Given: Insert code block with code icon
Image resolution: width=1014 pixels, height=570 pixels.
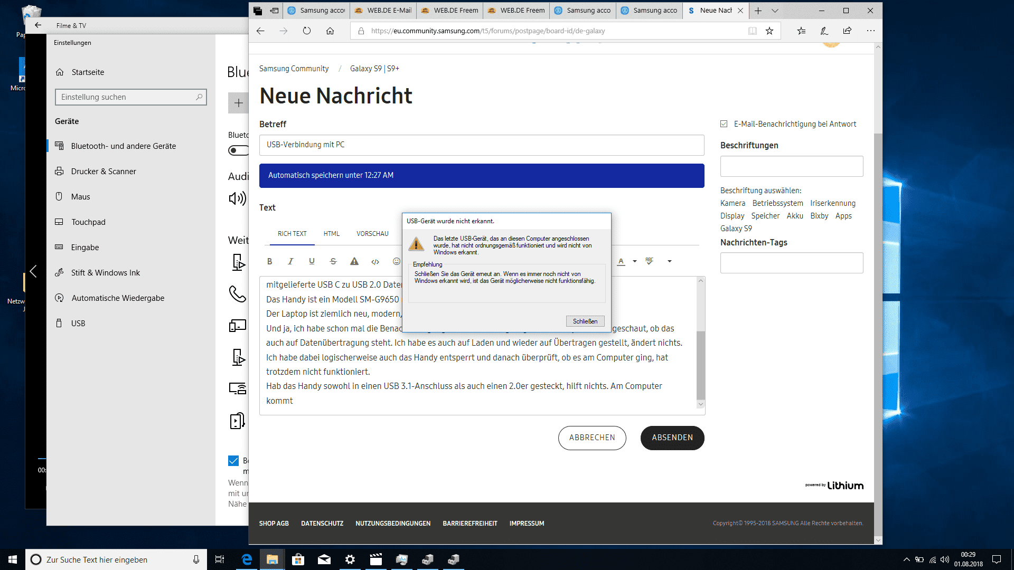Looking at the screenshot, I should point(375,262).
